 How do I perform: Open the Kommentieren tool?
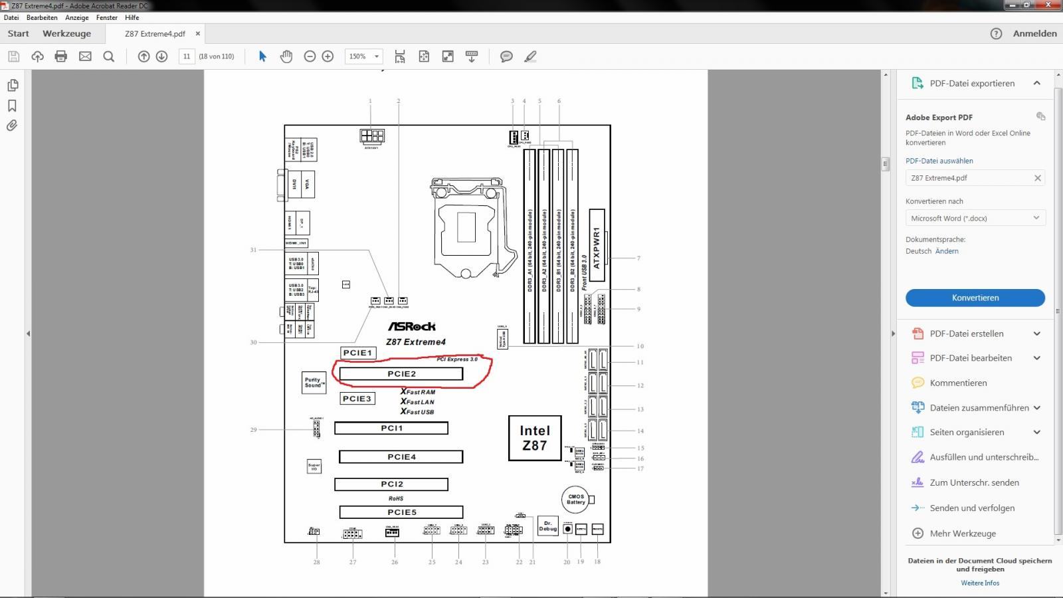(x=958, y=383)
